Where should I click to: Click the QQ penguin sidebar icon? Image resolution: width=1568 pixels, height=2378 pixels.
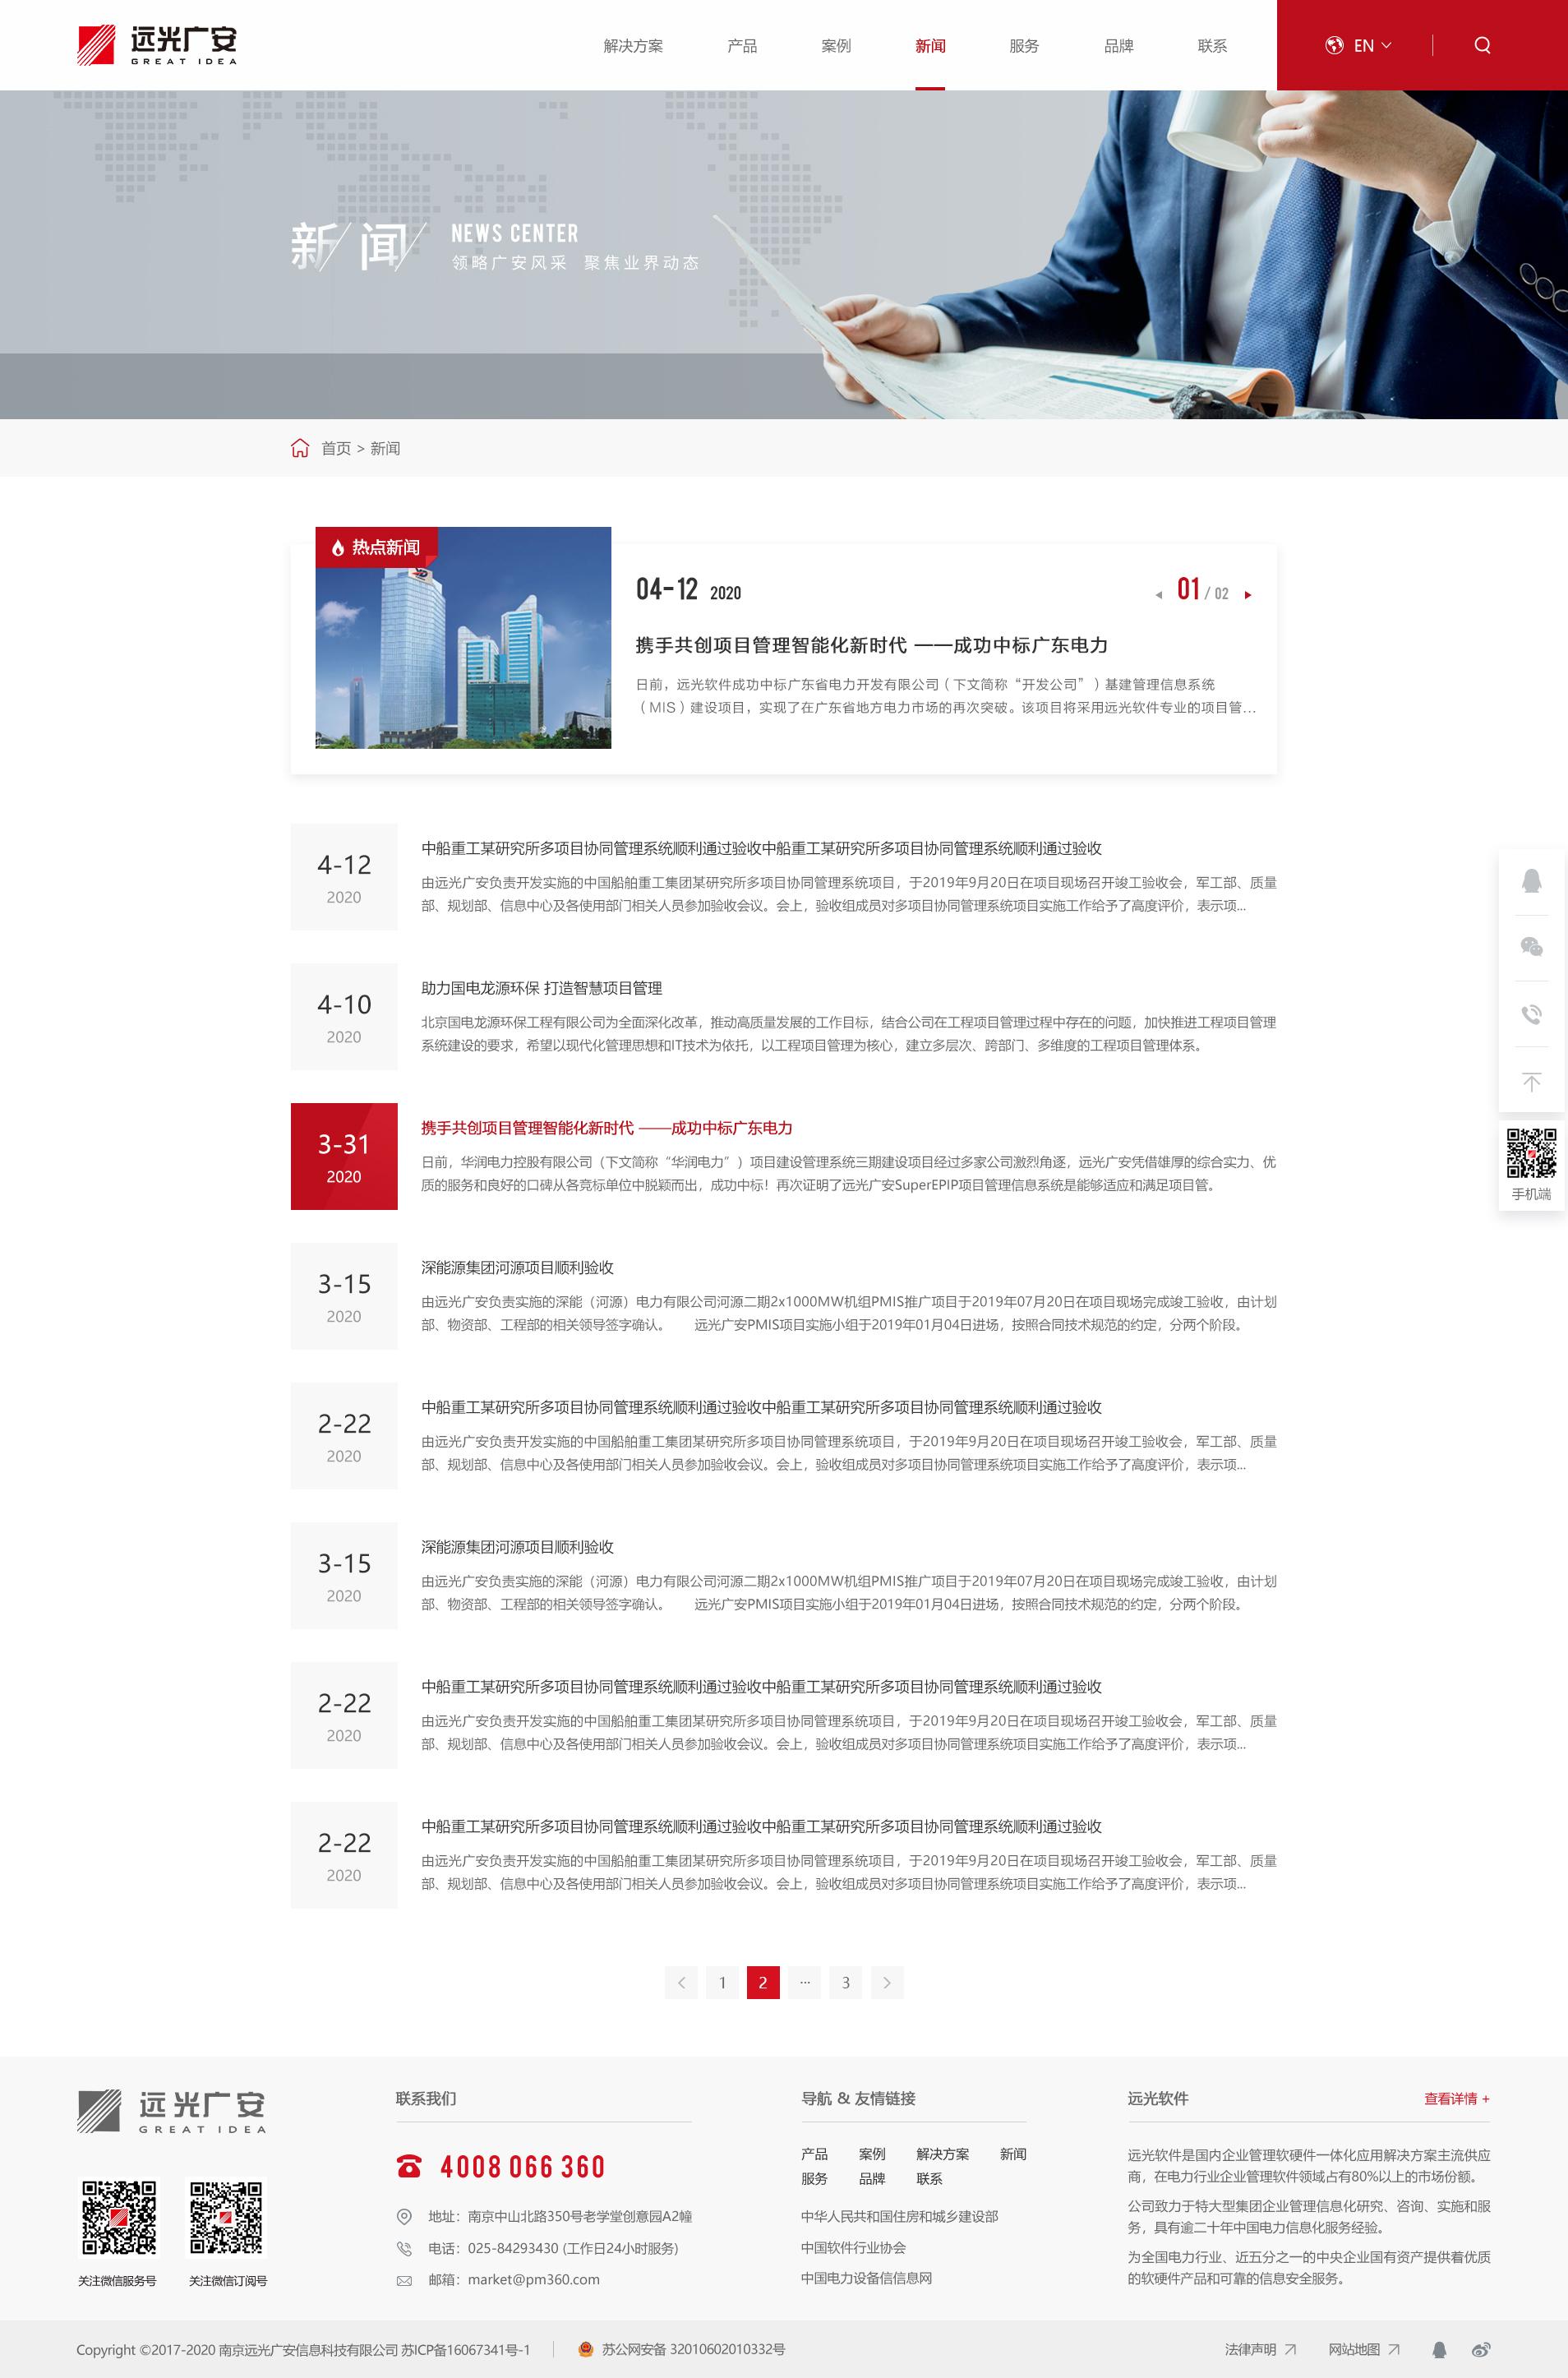coord(1531,880)
